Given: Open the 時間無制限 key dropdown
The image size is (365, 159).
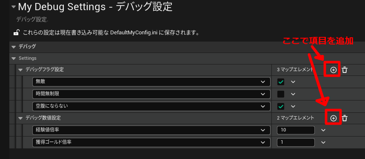Looking at the screenshot, I should tap(151, 94).
